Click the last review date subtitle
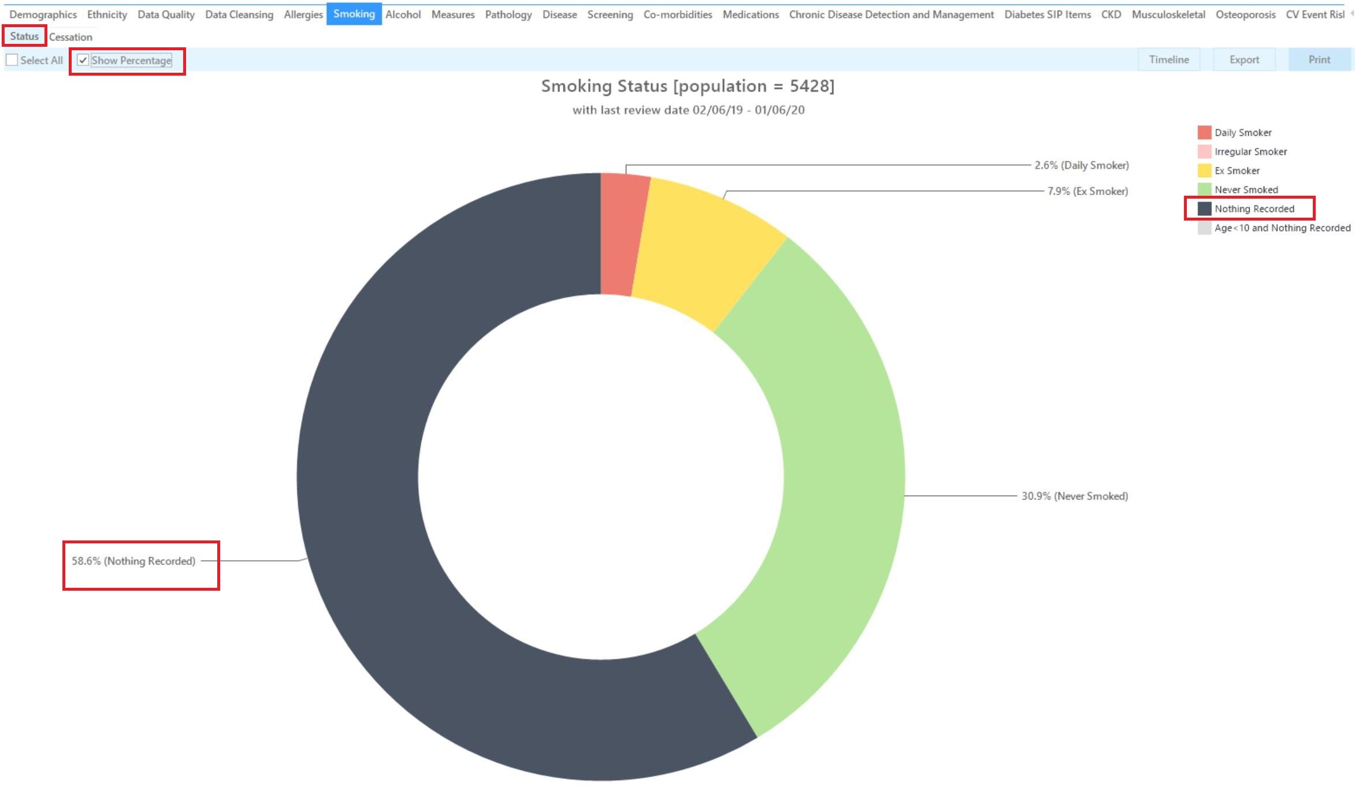This screenshot has width=1355, height=798. [x=688, y=110]
